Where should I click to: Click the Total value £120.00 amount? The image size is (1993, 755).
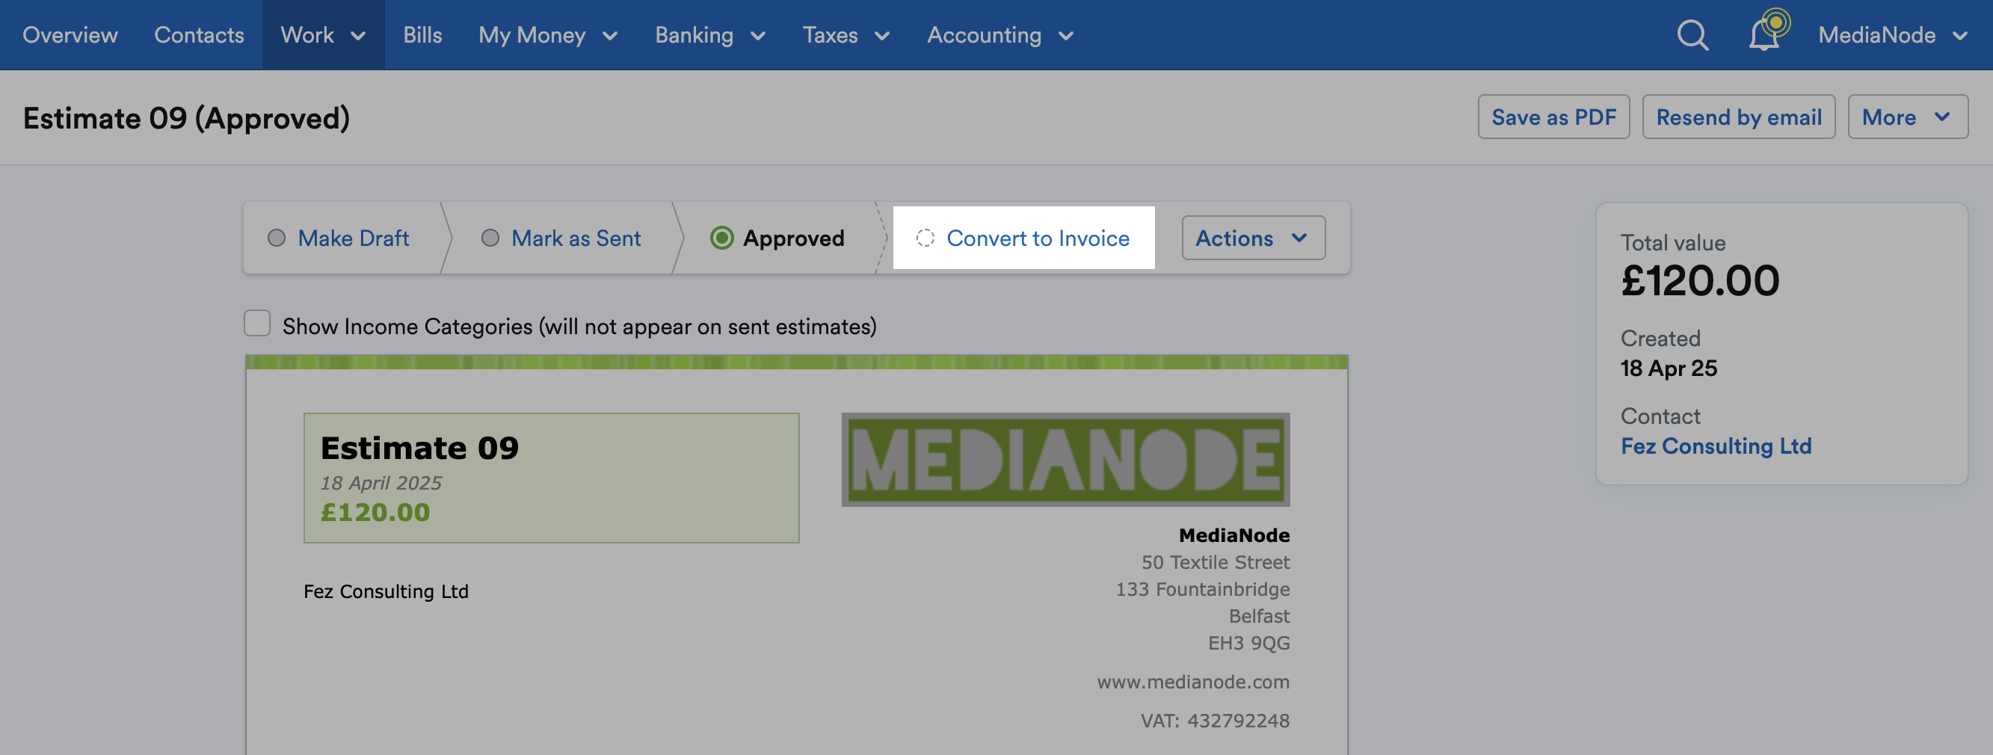point(1700,280)
